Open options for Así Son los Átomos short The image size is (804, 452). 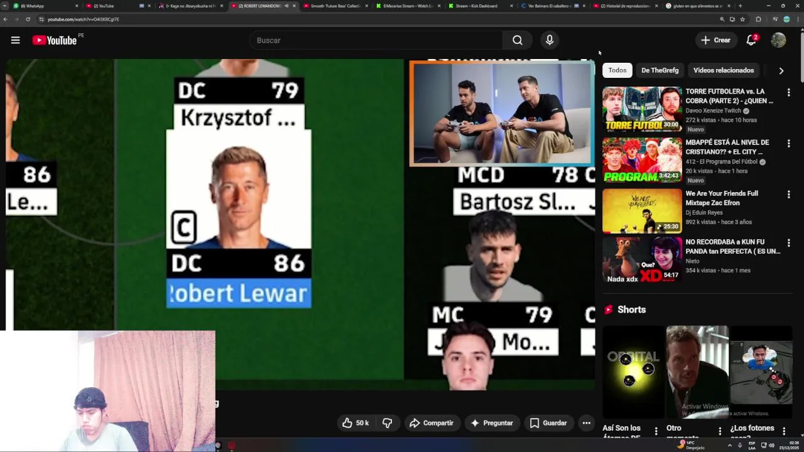pyautogui.click(x=656, y=431)
